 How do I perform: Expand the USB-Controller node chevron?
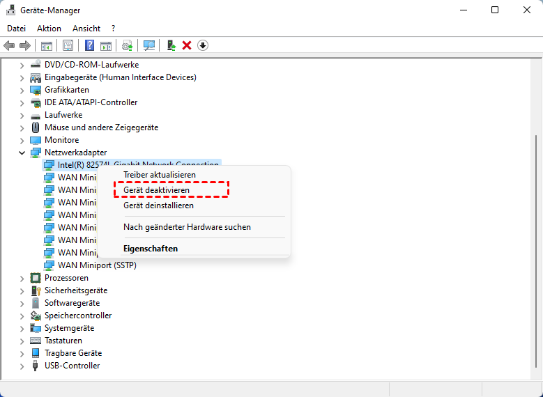(x=22, y=366)
